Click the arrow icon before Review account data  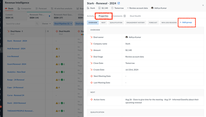tap(128, 8)
